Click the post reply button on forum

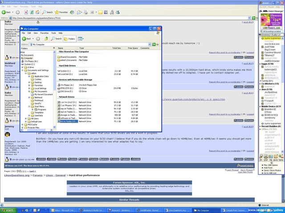[x=245, y=166]
